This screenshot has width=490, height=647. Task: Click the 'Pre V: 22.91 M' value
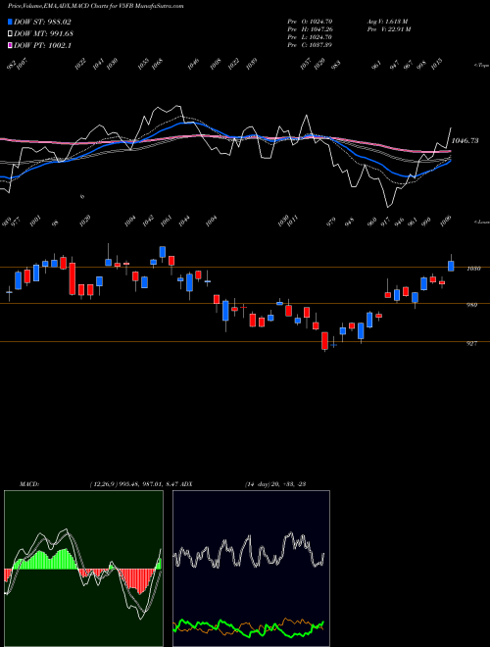[x=389, y=28]
